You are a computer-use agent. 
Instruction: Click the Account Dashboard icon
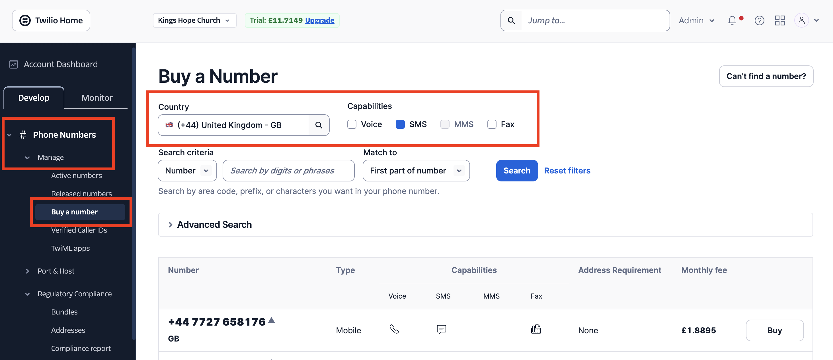tap(14, 64)
